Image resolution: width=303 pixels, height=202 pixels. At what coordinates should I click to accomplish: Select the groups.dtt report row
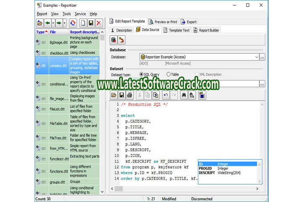tap(67, 182)
